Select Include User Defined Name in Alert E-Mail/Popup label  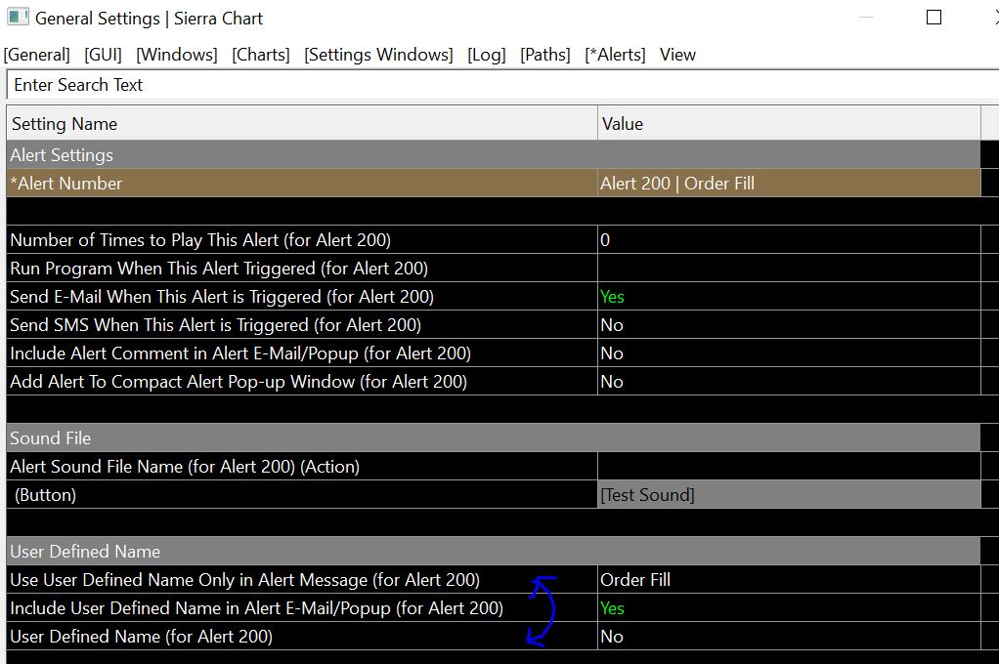coord(257,608)
